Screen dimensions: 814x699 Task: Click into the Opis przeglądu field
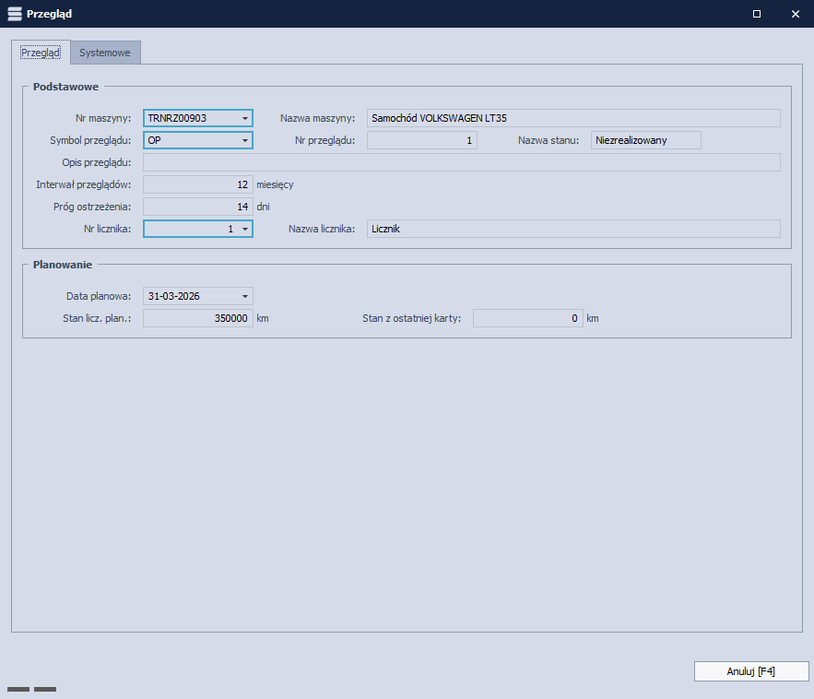pyautogui.click(x=461, y=162)
